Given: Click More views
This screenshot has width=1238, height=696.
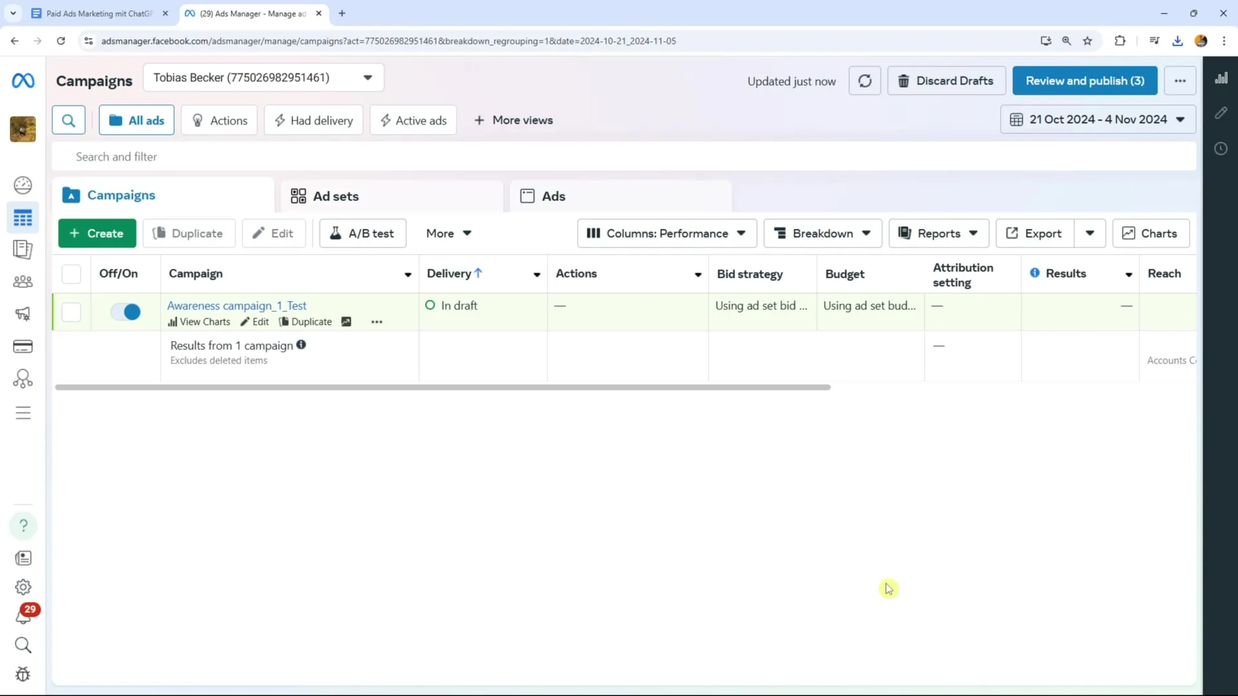Looking at the screenshot, I should click(513, 121).
